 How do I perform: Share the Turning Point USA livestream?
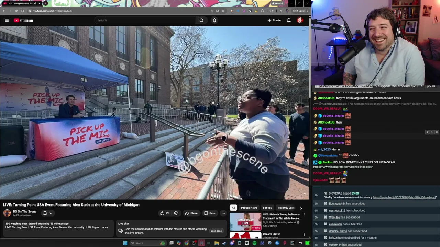click(x=191, y=213)
